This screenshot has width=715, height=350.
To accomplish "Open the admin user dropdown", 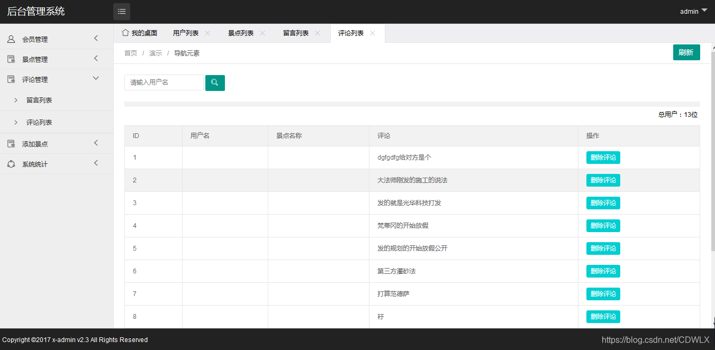I will click(x=694, y=11).
